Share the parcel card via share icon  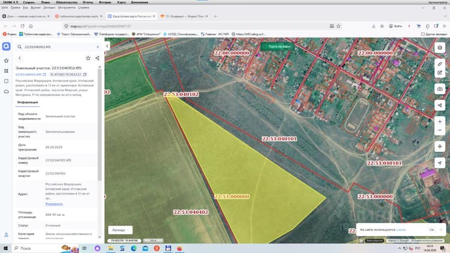97,58
